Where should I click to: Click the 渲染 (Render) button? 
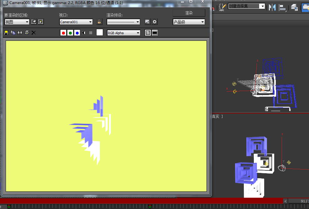tap(189, 13)
